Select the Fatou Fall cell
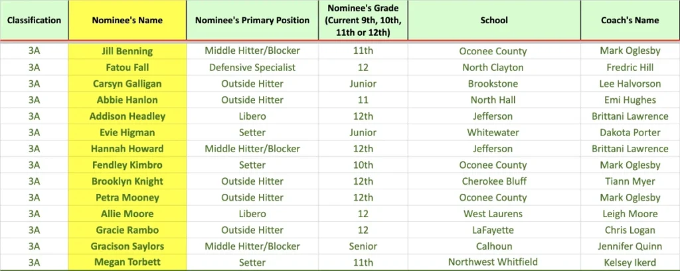 (x=127, y=68)
